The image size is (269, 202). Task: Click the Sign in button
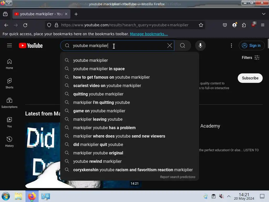[x=251, y=46]
